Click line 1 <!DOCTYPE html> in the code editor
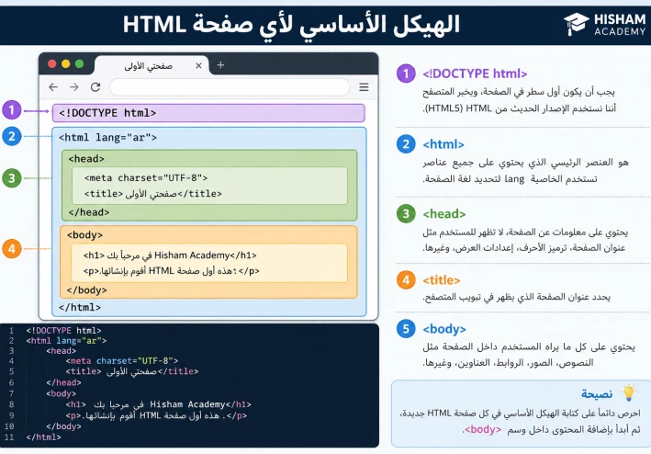 [x=63, y=331]
